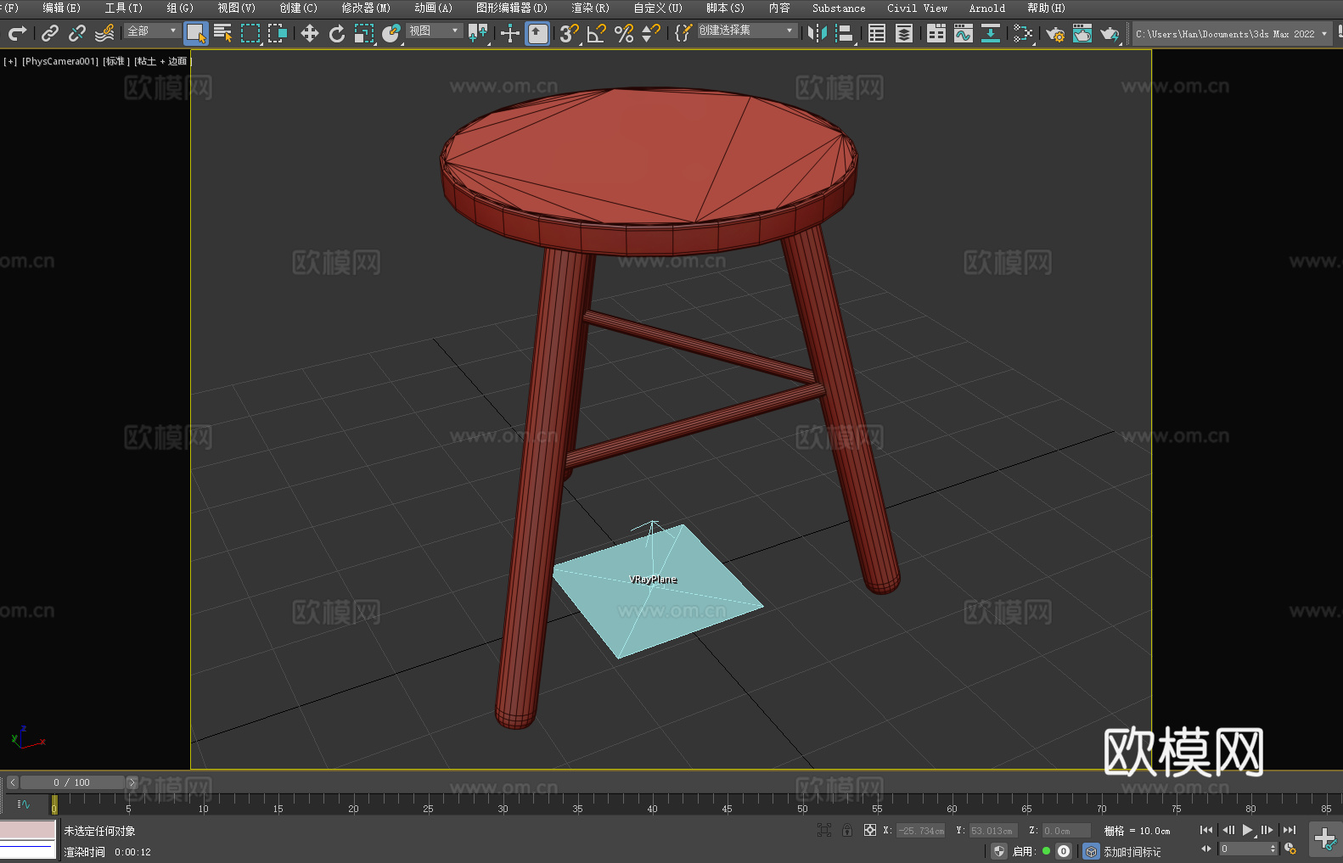1343x863 pixels.
Task: Choose rectangular selection region icon
Action: [x=250, y=33]
